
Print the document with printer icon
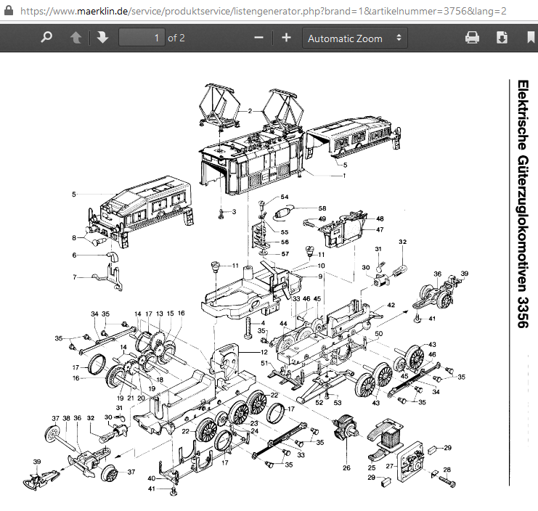click(472, 38)
